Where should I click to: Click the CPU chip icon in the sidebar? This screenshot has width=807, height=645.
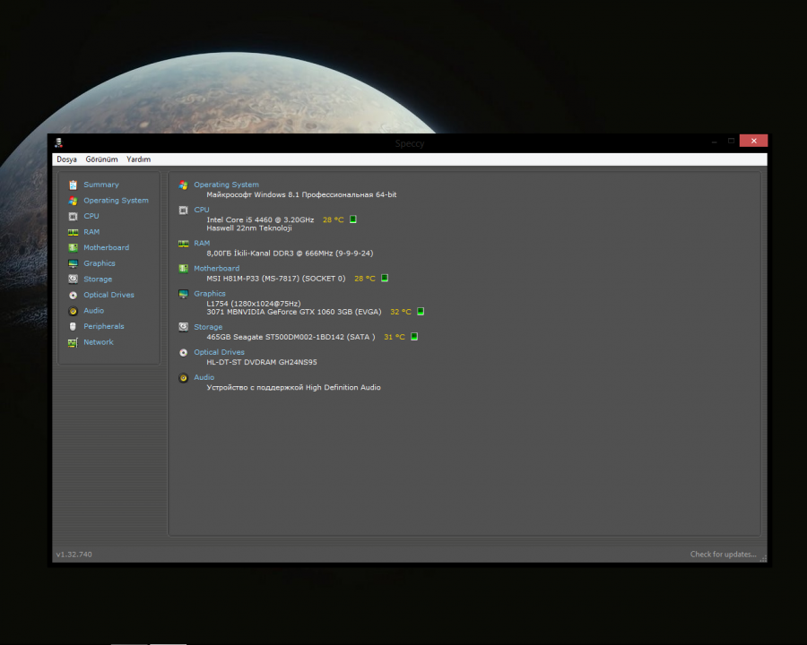point(73,216)
